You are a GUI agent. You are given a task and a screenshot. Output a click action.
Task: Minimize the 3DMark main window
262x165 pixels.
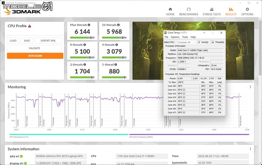point(240,3)
